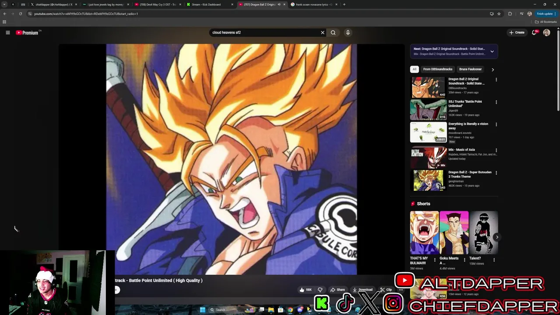Image resolution: width=560 pixels, height=315 pixels.
Task: Click the YouTube URL address bar
Action: coord(258,14)
